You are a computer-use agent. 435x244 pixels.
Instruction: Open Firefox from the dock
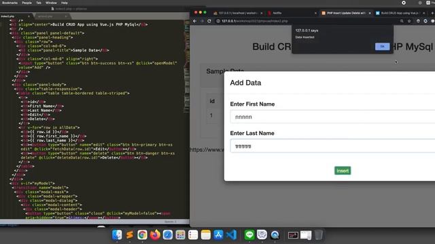(x=155, y=235)
